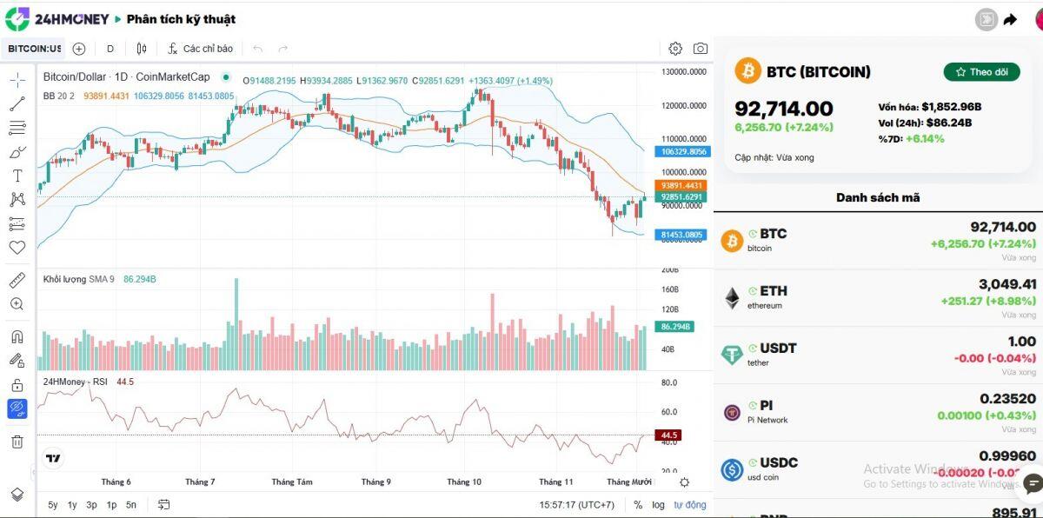Toggle hide all drawings eye icon
The image size is (1043, 518).
pyautogui.click(x=17, y=408)
